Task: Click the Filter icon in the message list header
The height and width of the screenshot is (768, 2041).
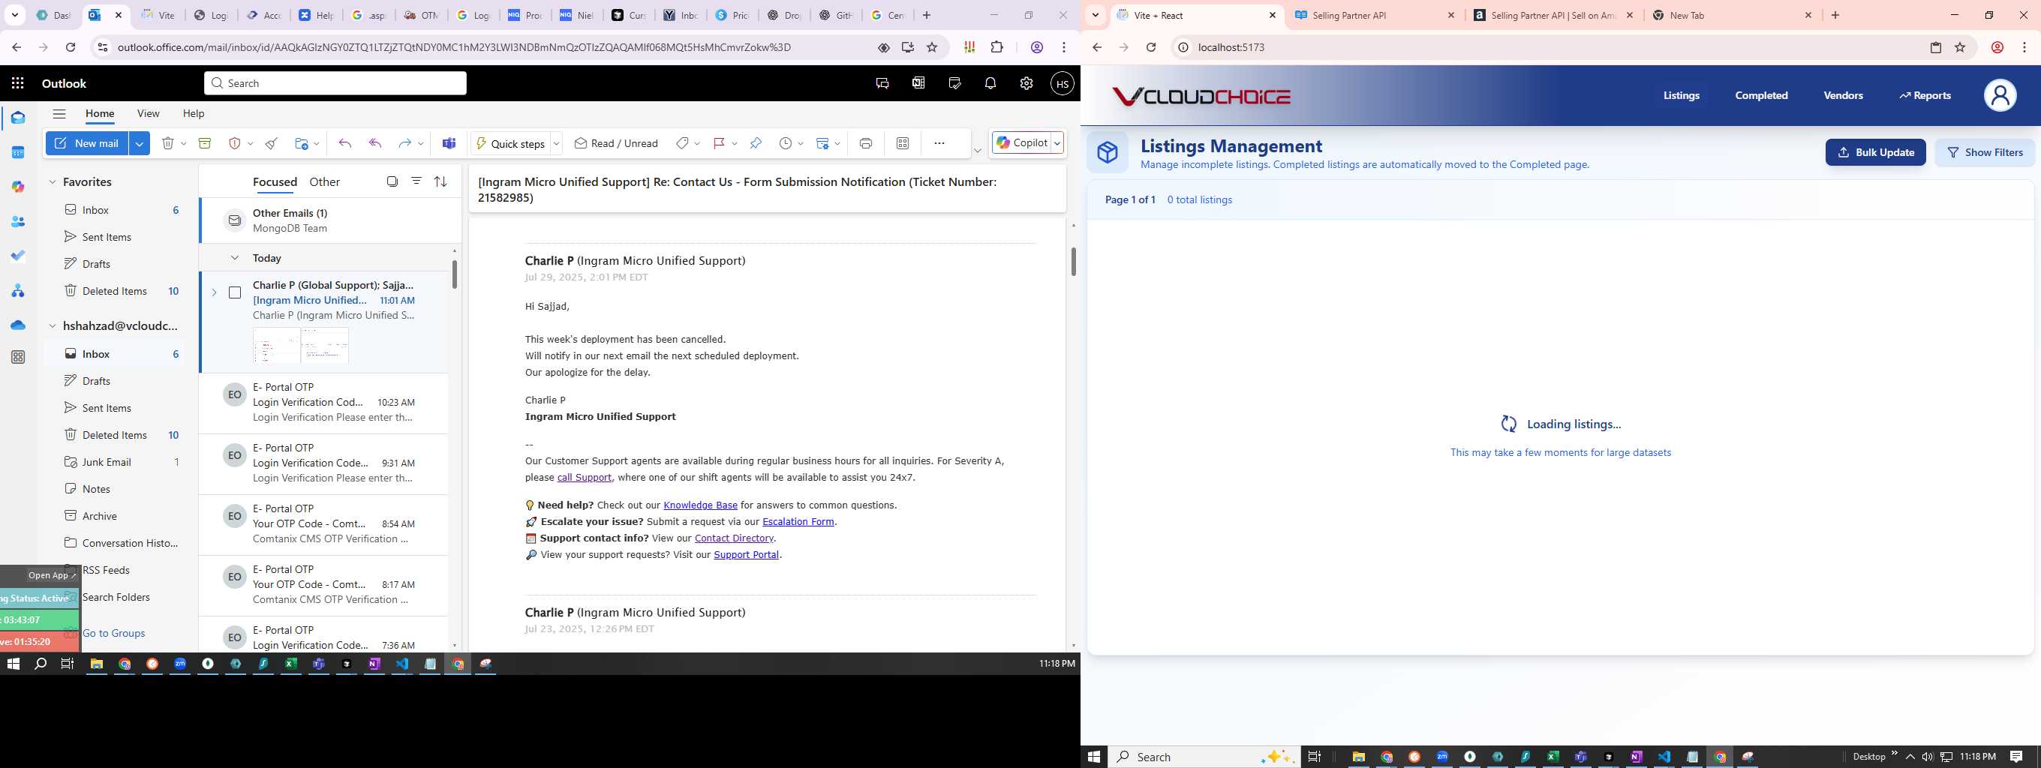Action: pos(416,181)
